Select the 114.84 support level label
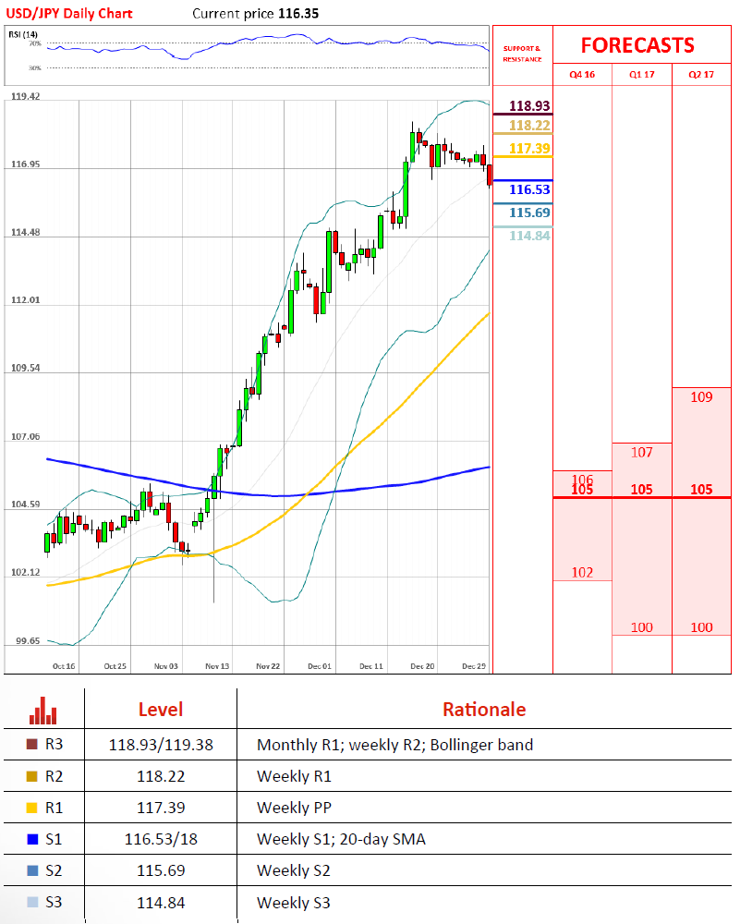 pos(529,236)
